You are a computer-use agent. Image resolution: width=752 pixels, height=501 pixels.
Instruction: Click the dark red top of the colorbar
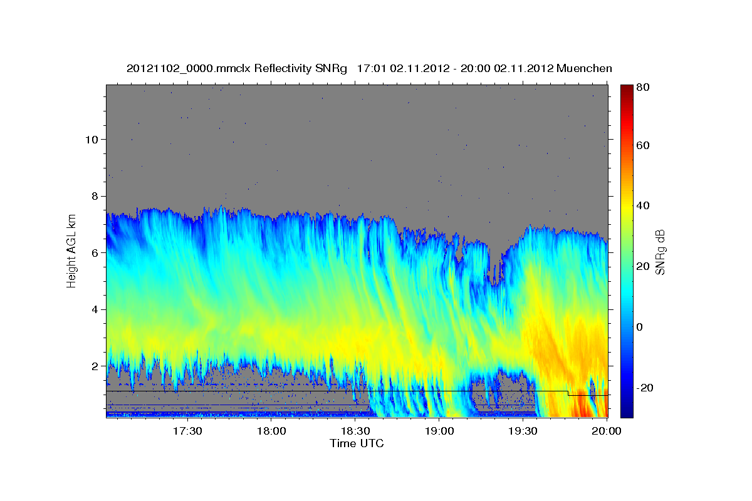tap(627, 91)
